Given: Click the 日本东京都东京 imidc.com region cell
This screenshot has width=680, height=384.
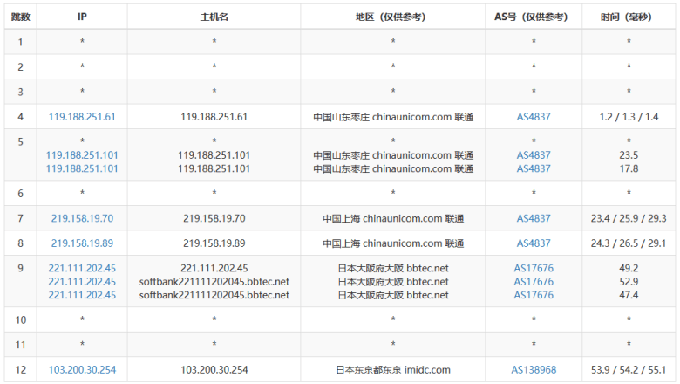Looking at the screenshot, I should point(393,370).
